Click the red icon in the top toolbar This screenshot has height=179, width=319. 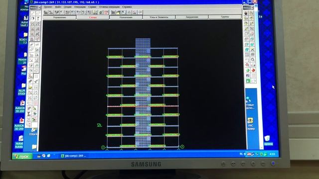click(106, 12)
